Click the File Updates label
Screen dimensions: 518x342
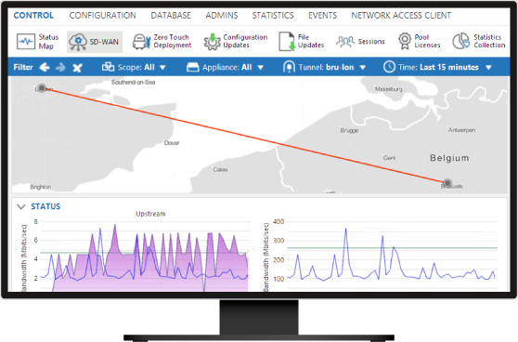[311, 41]
